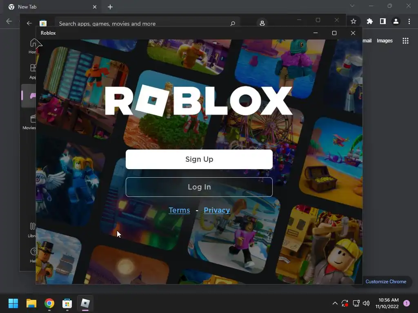The width and height of the screenshot is (418, 313).
Task: Show hidden system tray icons
Action: click(x=335, y=303)
